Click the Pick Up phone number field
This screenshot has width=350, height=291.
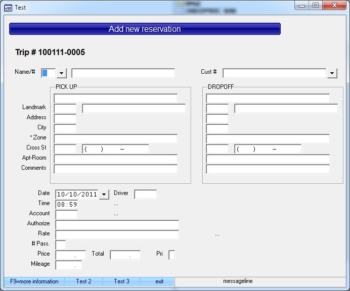tap(115, 149)
